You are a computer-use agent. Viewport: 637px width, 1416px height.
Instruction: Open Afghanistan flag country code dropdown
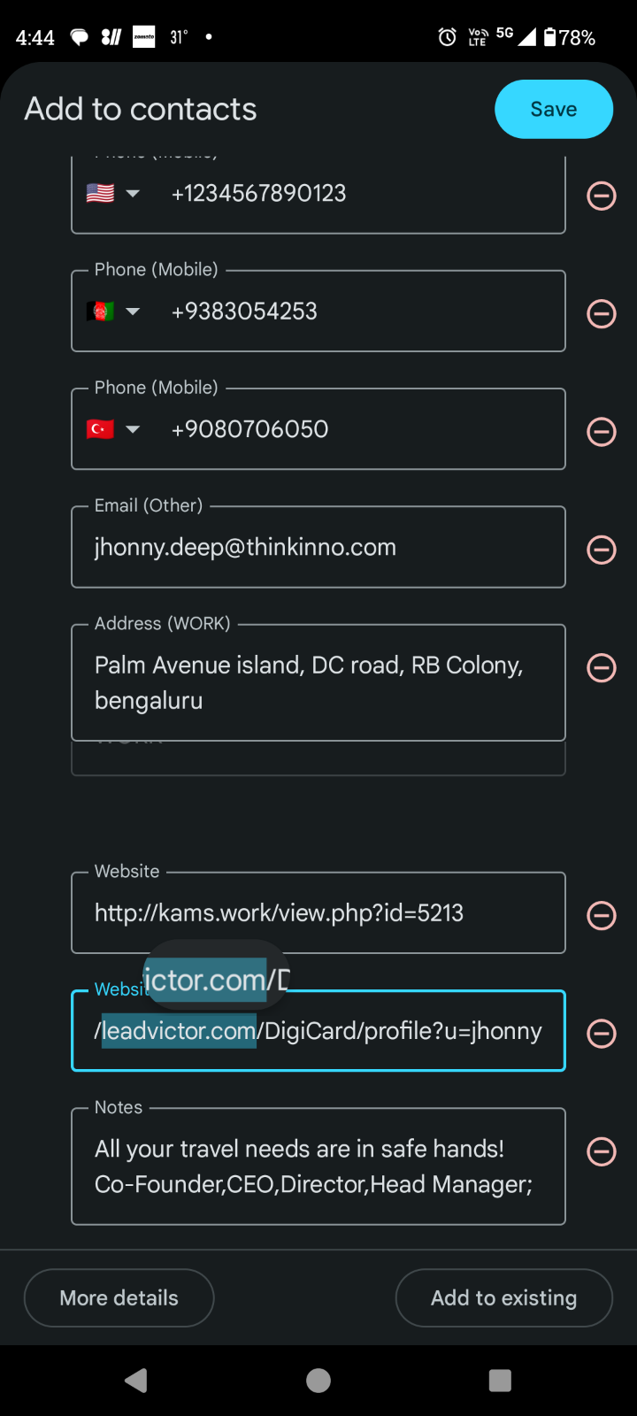pos(113,312)
